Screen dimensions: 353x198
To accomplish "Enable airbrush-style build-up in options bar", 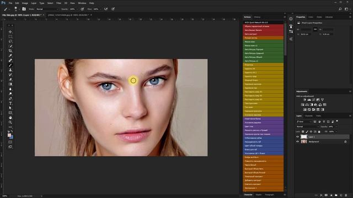I will [x=106, y=9].
